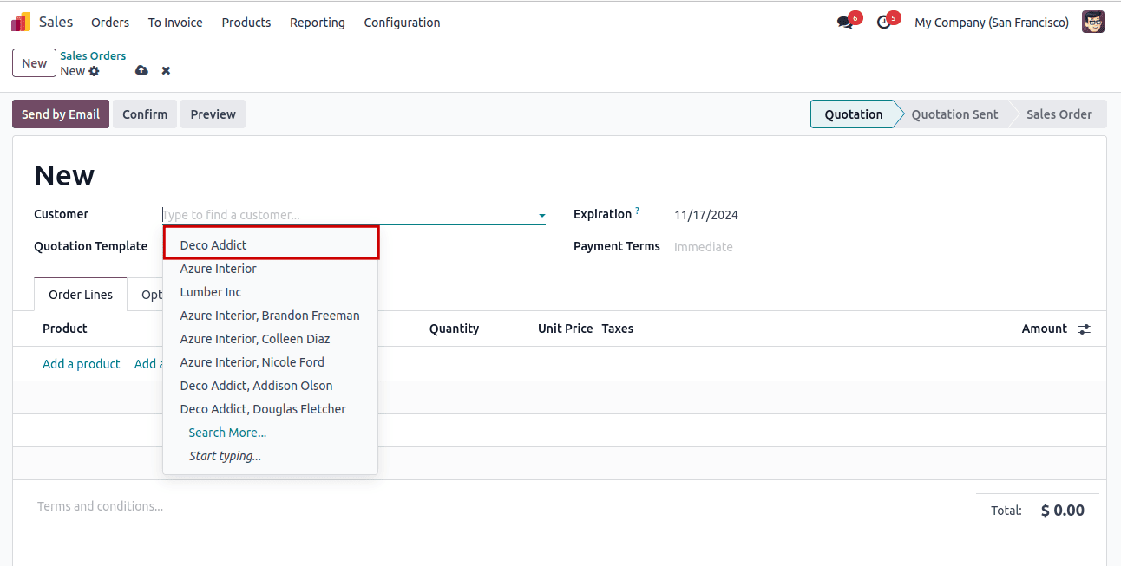
Task: Click Add a product link
Action: 82,364
